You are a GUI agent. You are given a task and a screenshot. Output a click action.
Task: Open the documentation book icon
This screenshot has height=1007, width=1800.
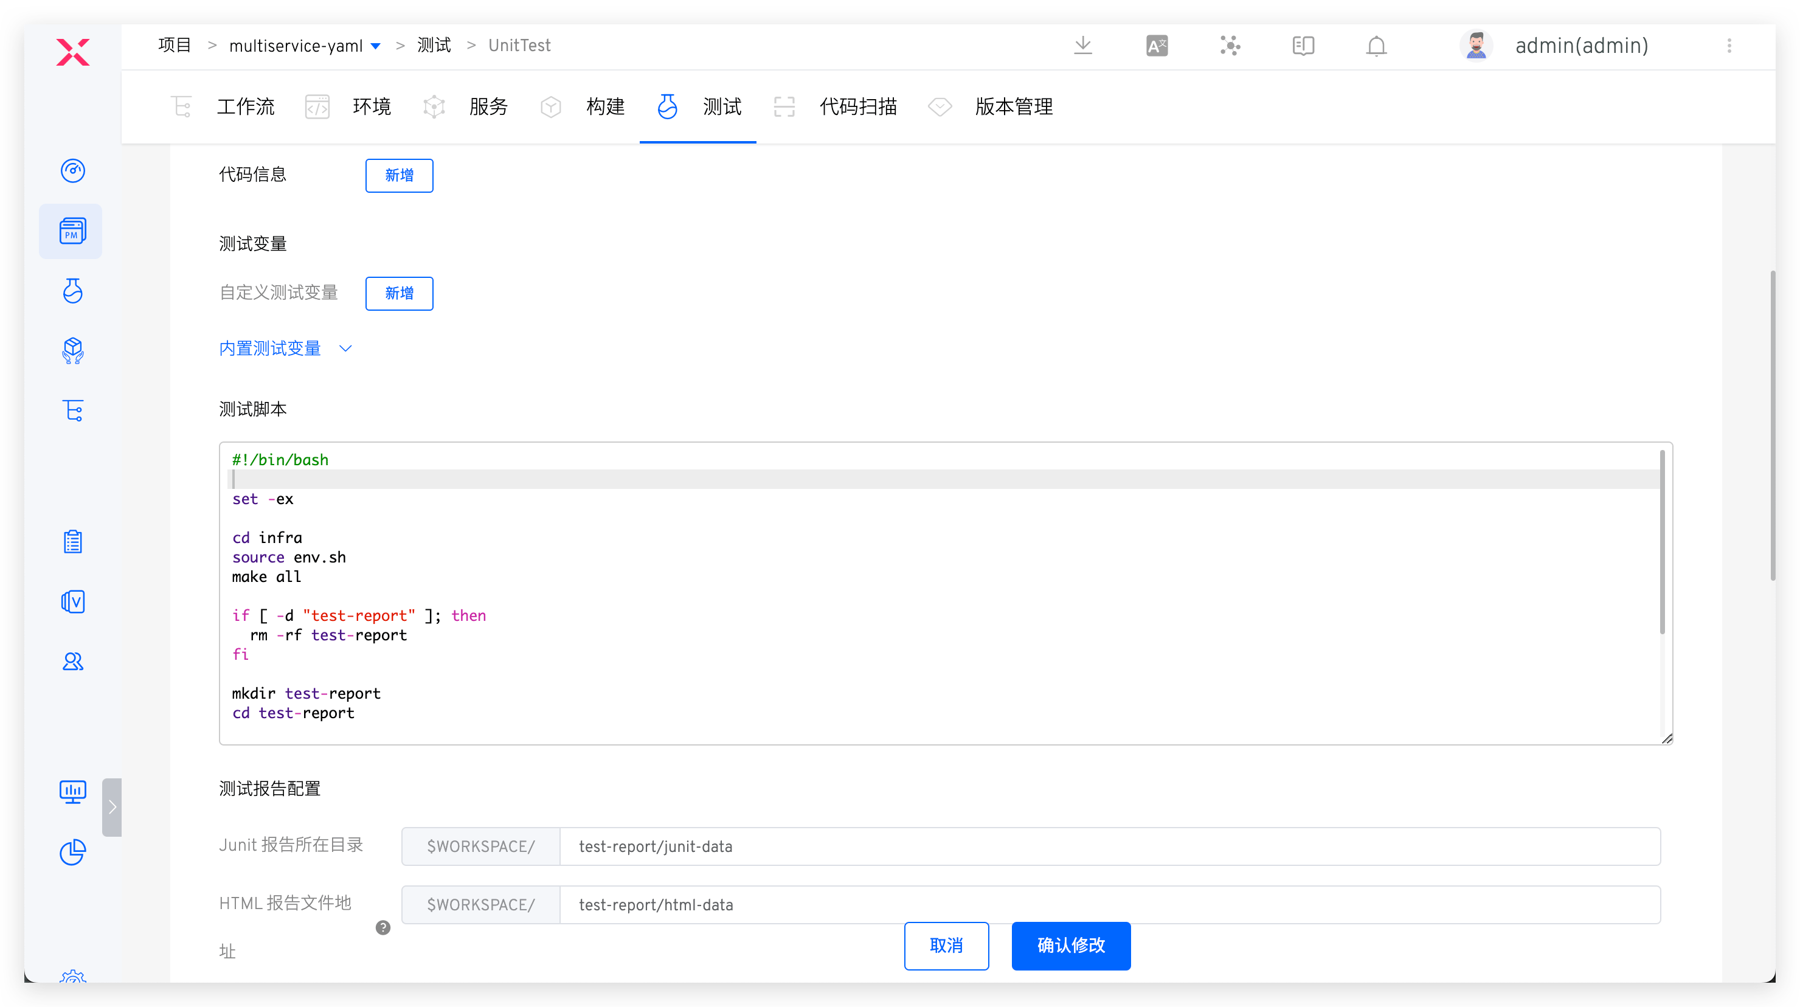tap(1303, 46)
